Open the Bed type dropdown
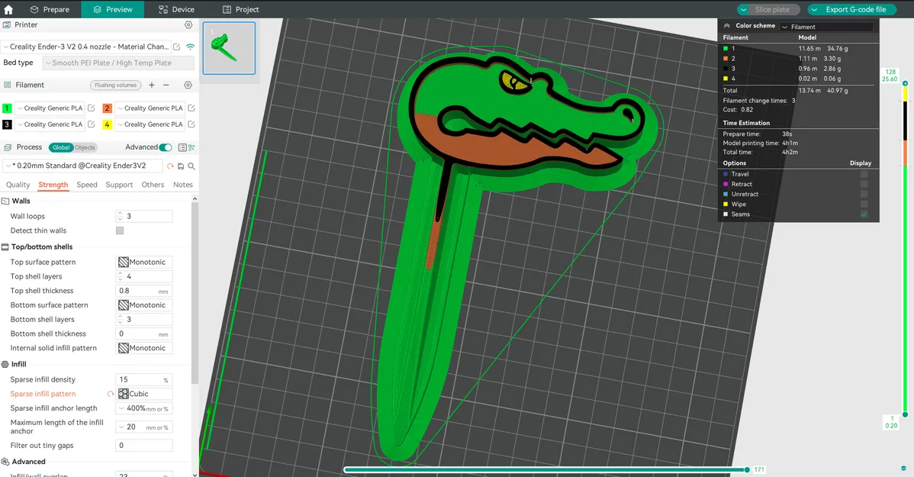The height and width of the screenshot is (477, 914). [118, 63]
